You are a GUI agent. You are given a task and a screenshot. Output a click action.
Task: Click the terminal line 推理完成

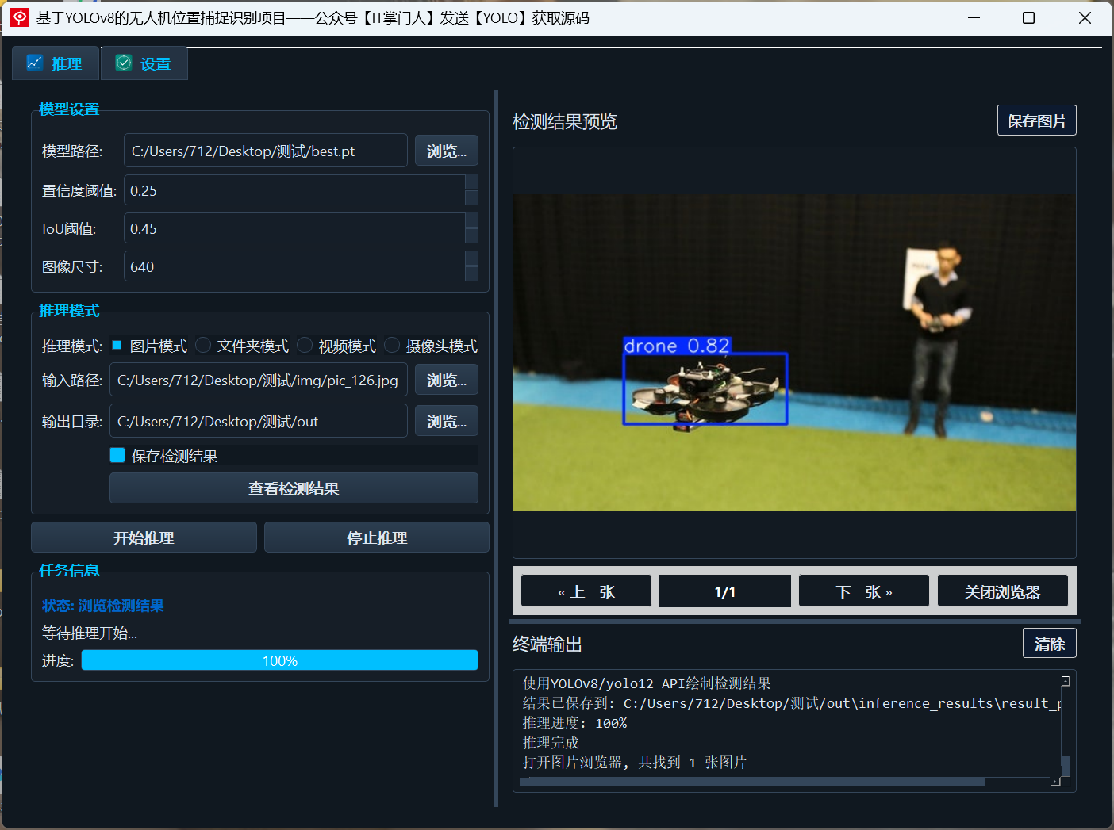point(551,743)
